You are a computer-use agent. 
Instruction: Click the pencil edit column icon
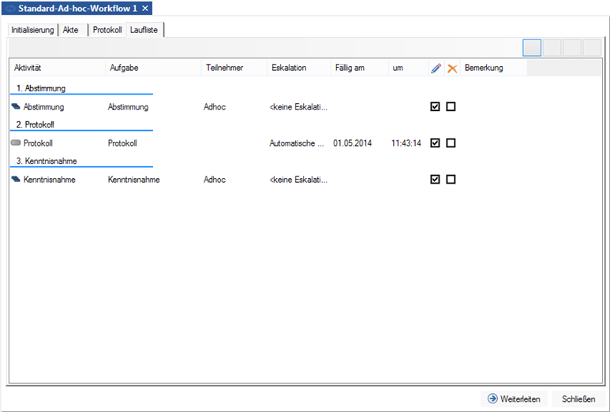point(436,69)
